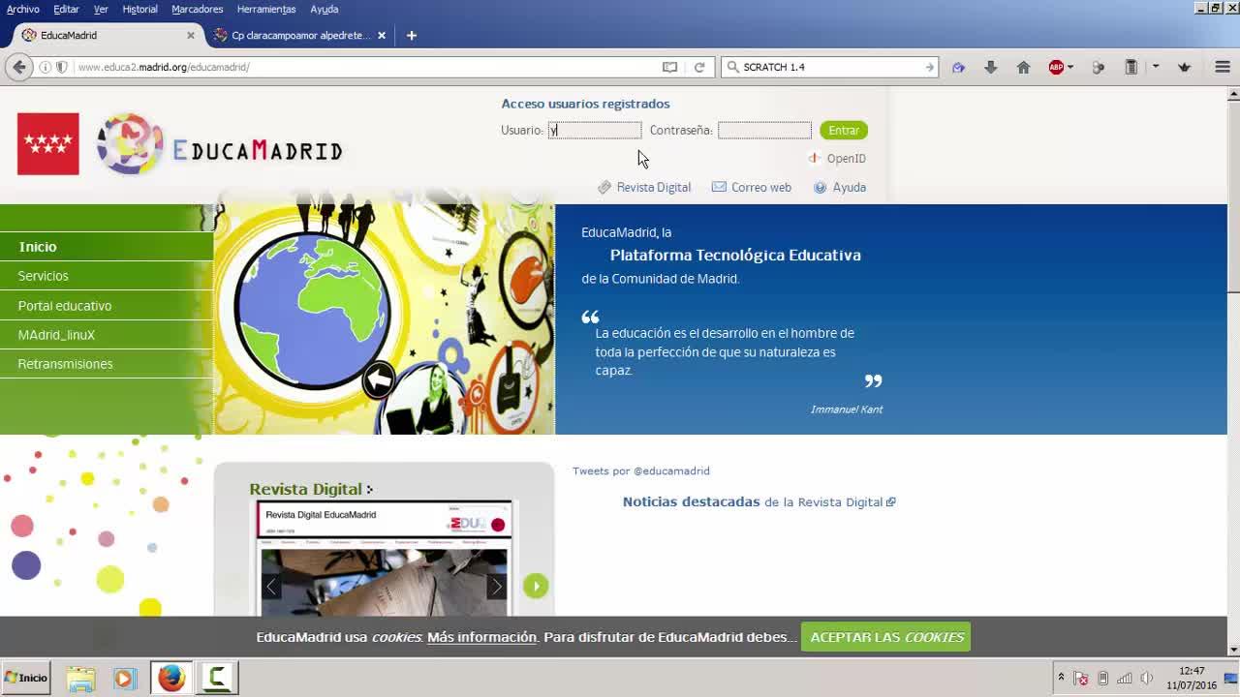
Task: Open Portal educativo in the sidebar
Action: (107, 306)
